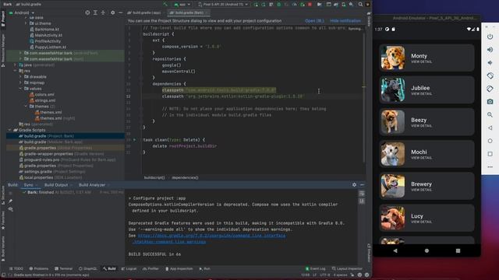499x280 pixels.
Task: Expand mipmap folder
Action: [21, 82]
